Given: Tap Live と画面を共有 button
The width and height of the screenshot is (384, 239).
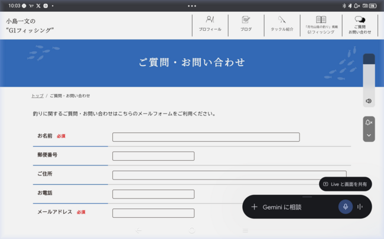Looking at the screenshot, I should tap(346, 184).
